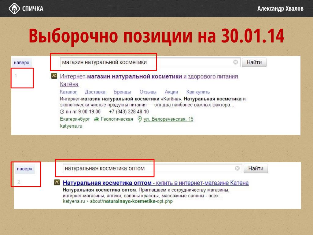Open the 'Акции' sitelink
This screenshot has height=235, width=313.
point(171,92)
